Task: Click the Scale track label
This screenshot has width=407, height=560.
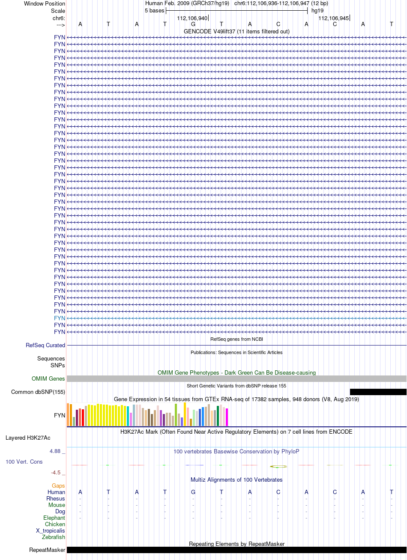Action: coord(58,11)
